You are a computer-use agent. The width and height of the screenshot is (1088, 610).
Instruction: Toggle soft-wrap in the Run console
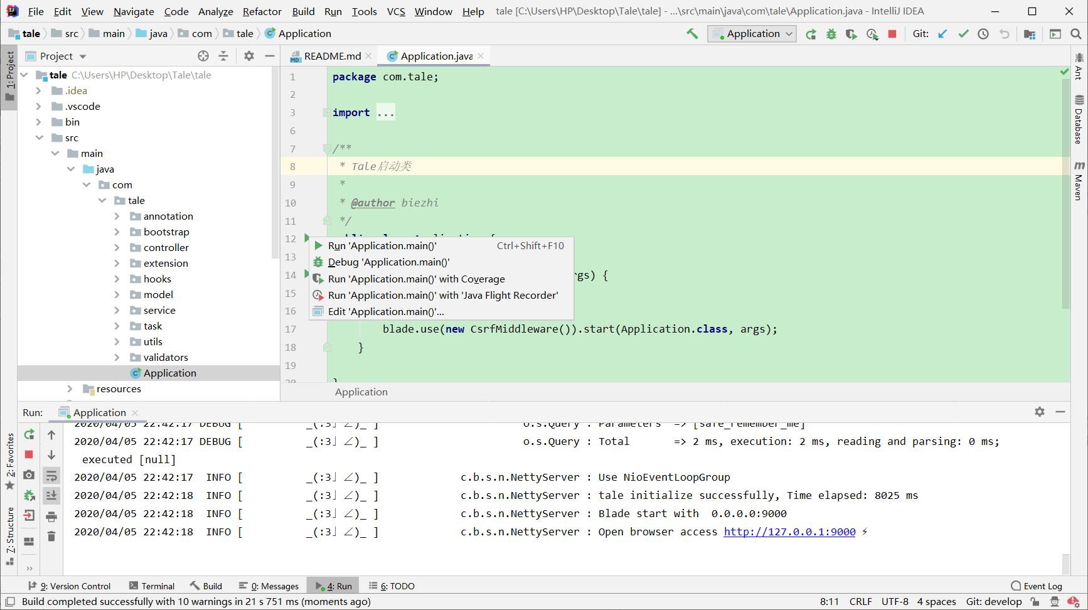tap(51, 475)
